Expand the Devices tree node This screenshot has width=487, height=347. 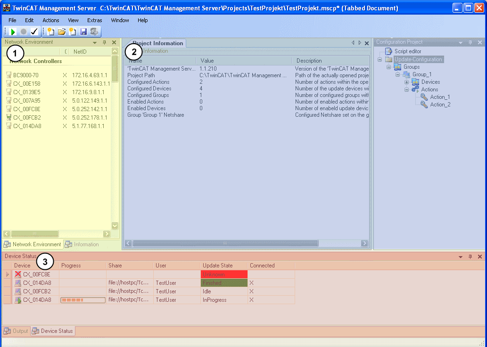tap(406, 82)
